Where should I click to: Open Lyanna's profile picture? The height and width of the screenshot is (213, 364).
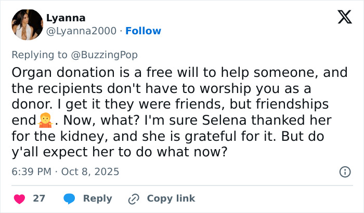tap(27, 24)
